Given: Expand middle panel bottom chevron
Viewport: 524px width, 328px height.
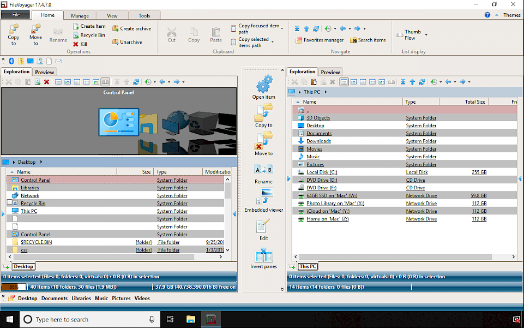Looking at the screenshot, I should click(282, 290).
